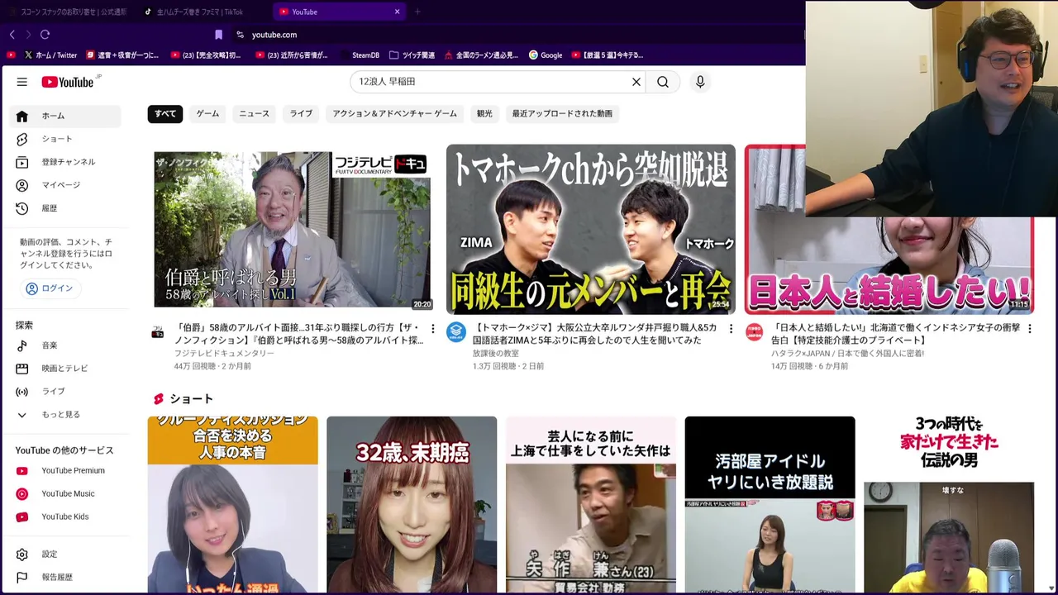Open X ホーム / Twitter bookmark
This screenshot has height=595, width=1058.
tap(50, 55)
